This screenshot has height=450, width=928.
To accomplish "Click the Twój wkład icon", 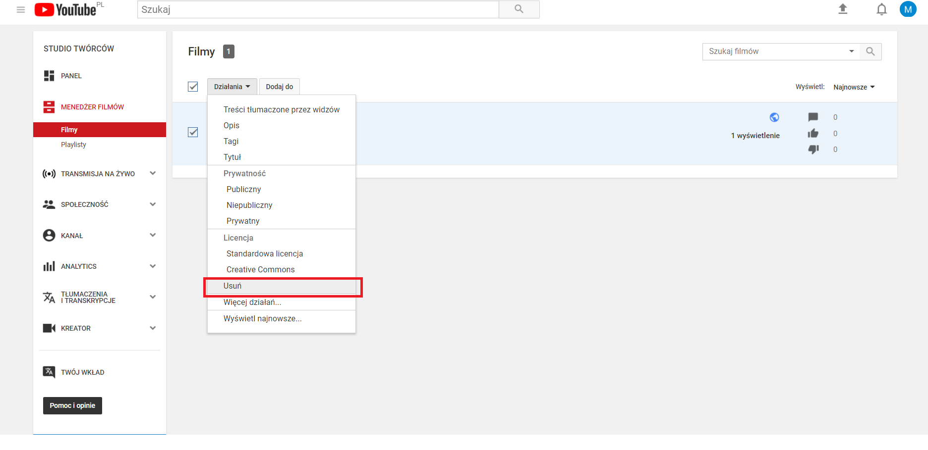I will pos(49,372).
